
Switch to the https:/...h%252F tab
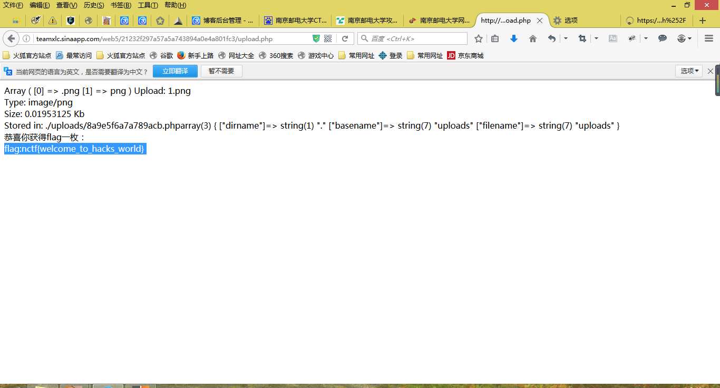(656, 21)
